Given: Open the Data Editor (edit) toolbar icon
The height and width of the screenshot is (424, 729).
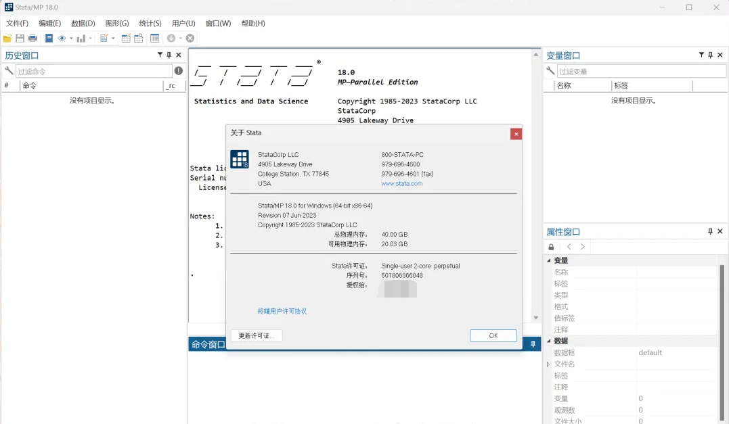Looking at the screenshot, I should click(126, 39).
